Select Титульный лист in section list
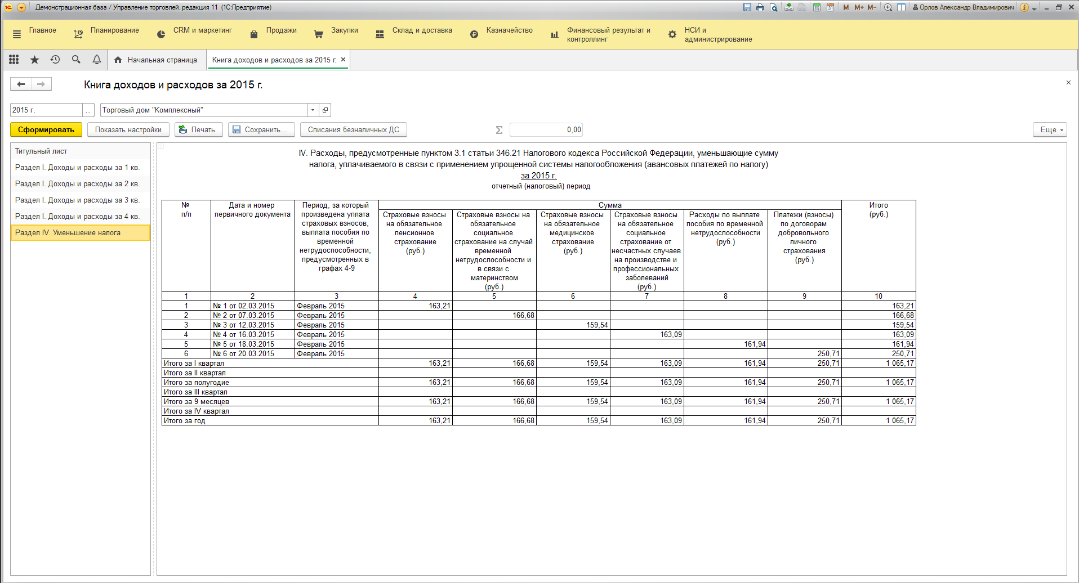The width and height of the screenshot is (1079, 583). coord(81,151)
